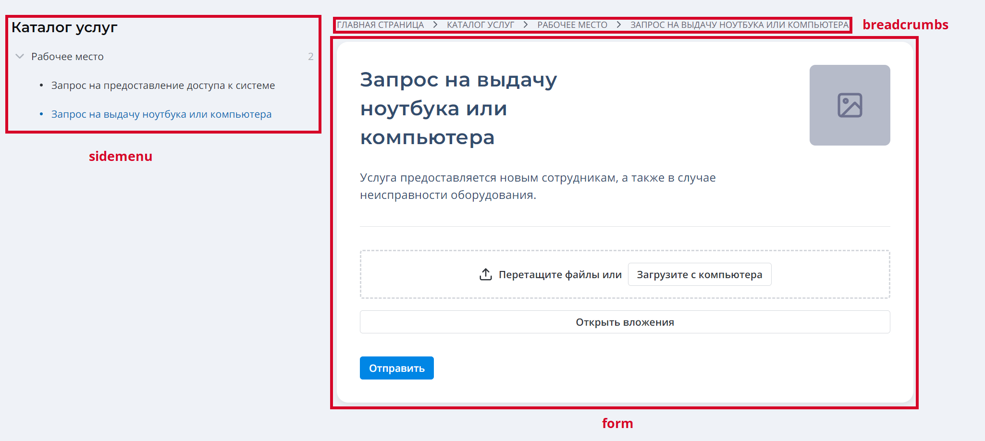Click the upload arrow icon

tap(486, 274)
